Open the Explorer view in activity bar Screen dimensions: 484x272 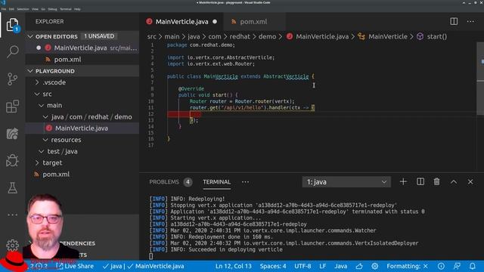pos(12,25)
